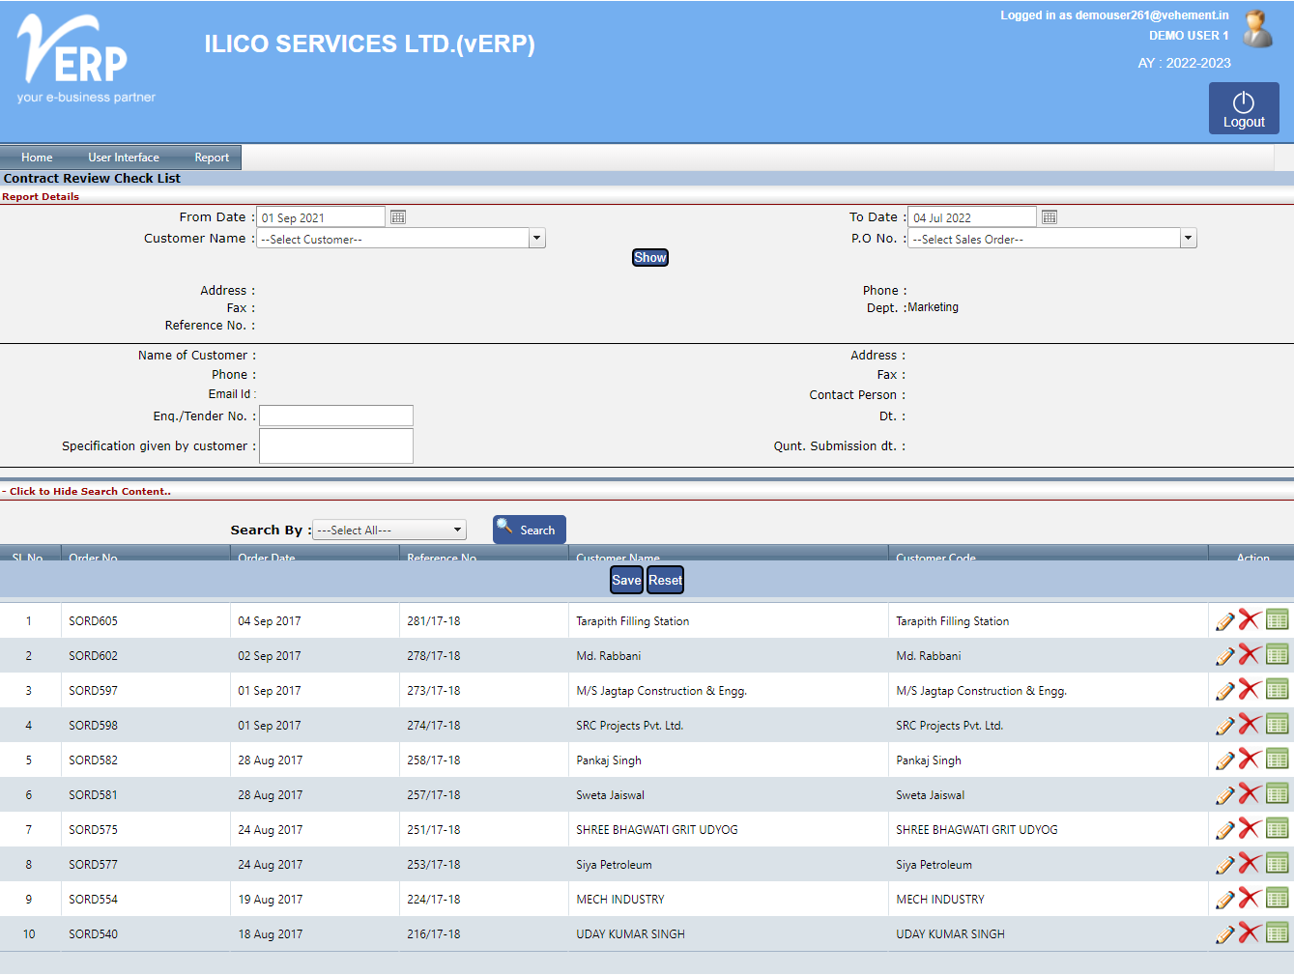Edit order SORD581 with pencil icon

1225,795
